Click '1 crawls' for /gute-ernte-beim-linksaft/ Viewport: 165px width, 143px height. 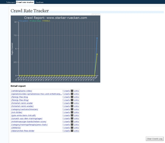coord(66,115)
